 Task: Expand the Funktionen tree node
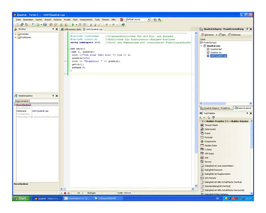15,37
